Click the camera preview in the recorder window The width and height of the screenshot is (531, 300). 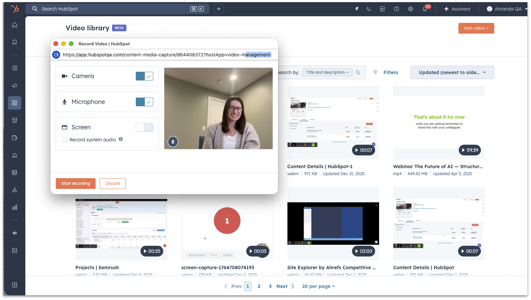click(x=218, y=108)
